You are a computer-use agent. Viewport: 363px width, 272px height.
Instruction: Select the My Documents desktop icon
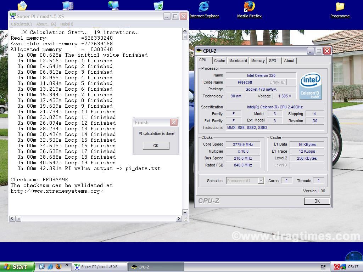[x=22, y=6]
